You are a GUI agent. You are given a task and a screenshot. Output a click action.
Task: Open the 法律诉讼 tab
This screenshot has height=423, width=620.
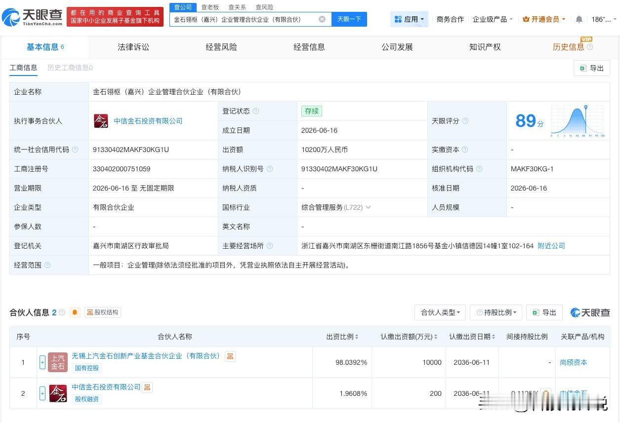tap(133, 47)
